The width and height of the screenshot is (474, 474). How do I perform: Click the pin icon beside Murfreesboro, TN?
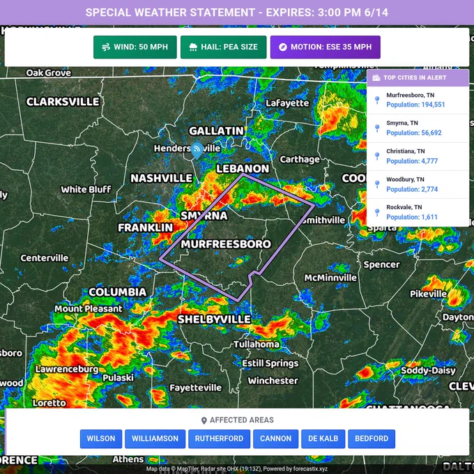tap(377, 100)
